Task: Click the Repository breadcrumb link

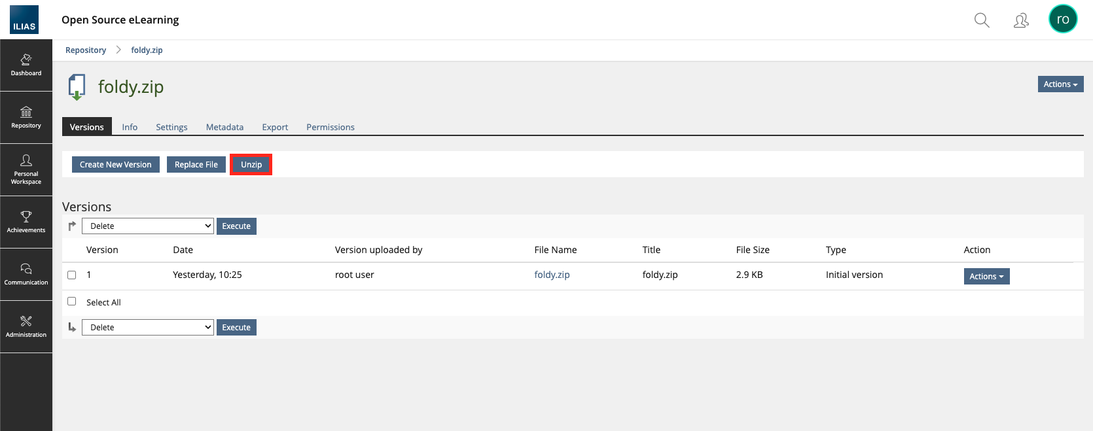Action: point(86,50)
